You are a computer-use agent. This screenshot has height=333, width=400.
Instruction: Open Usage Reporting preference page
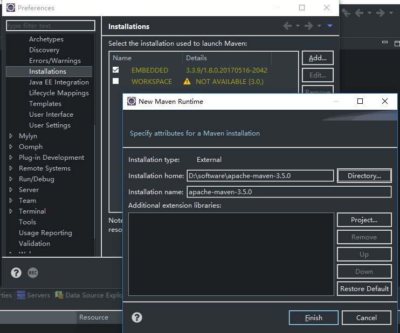coord(45,233)
